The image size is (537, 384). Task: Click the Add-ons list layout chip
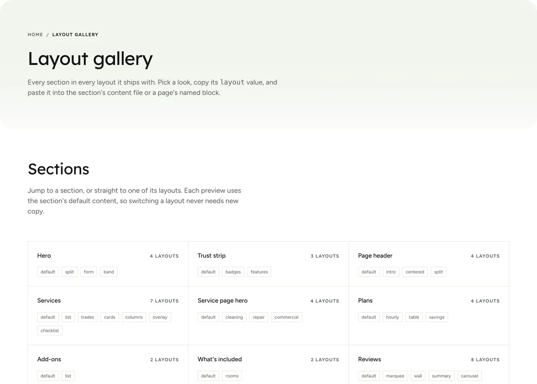[x=68, y=376]
